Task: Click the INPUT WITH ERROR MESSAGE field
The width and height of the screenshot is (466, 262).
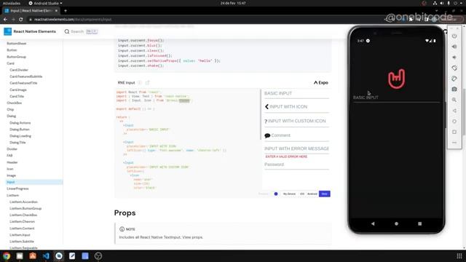Action: pos(296,148)
